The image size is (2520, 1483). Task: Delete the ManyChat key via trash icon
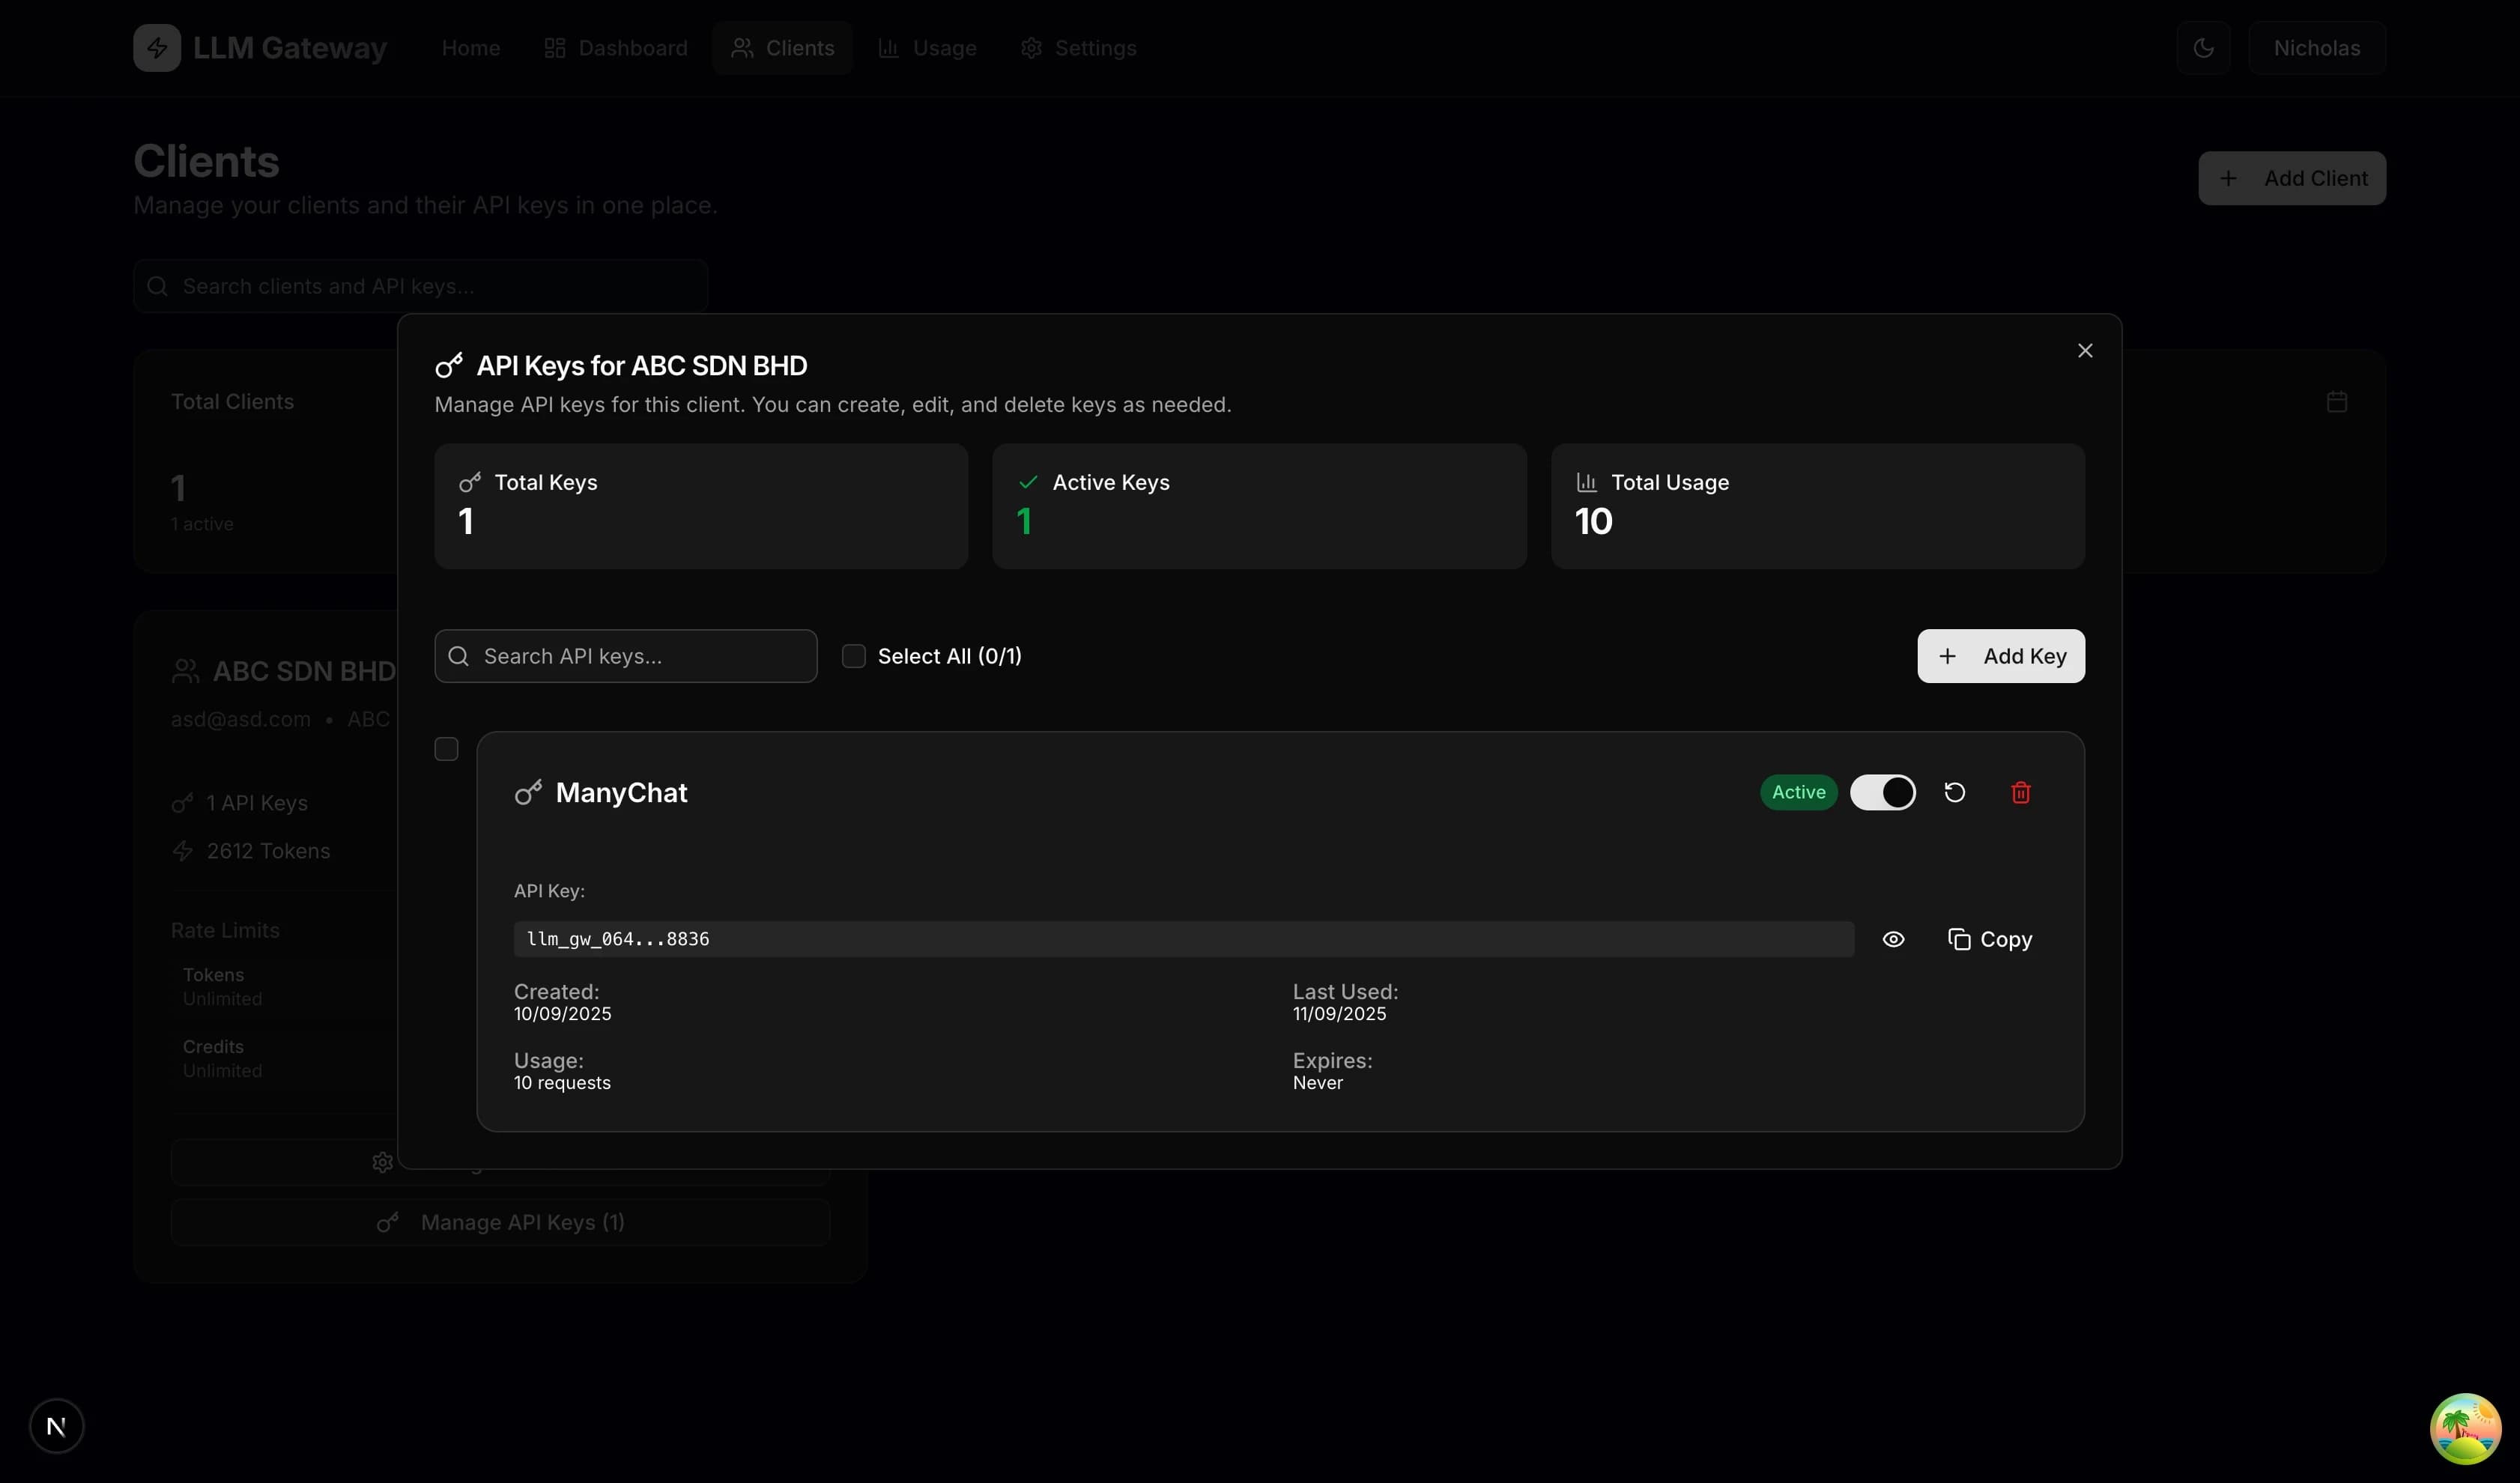click(2020, 792)
